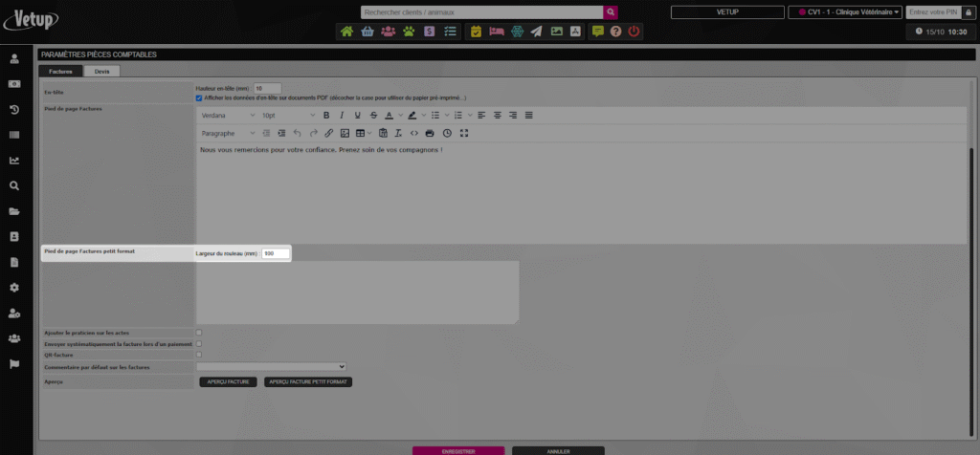This screenshot has height=455, width=980.
Task: Open the settings gear in left sidebar
Action: [x=14, y=287]
